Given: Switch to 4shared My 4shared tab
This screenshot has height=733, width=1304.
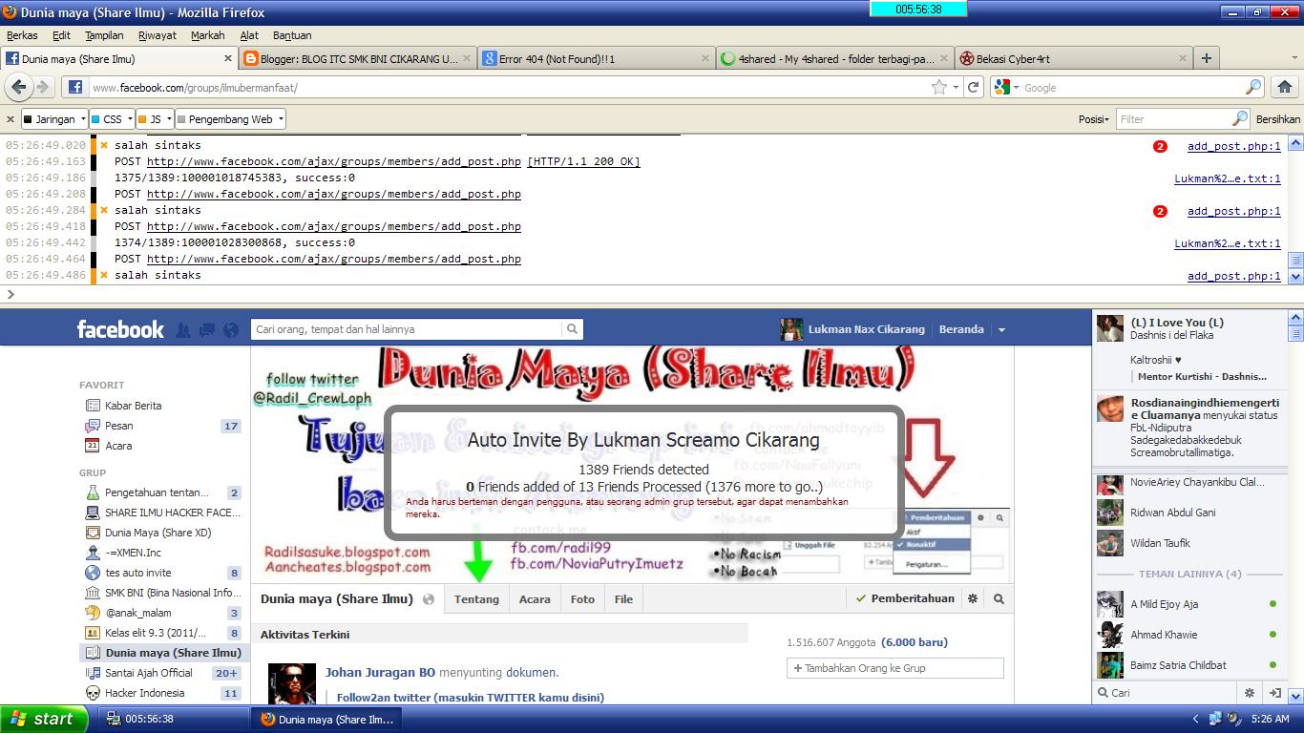Looking at the screenshot, I should [x=834, y=58].
